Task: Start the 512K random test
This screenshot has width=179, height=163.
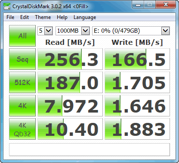Action: point(22,82)
